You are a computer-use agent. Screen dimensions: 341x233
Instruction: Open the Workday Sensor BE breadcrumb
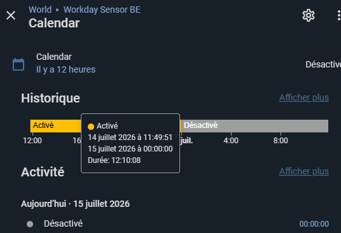102,10
